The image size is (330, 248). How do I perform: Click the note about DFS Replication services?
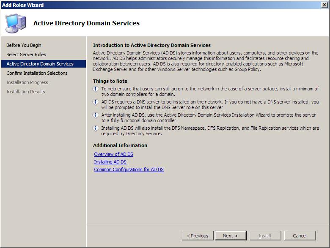click(x=210, y=131)
